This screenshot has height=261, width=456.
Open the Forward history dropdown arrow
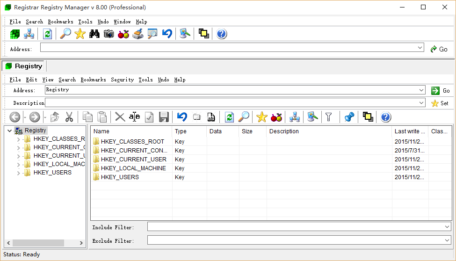coord(45,117)
